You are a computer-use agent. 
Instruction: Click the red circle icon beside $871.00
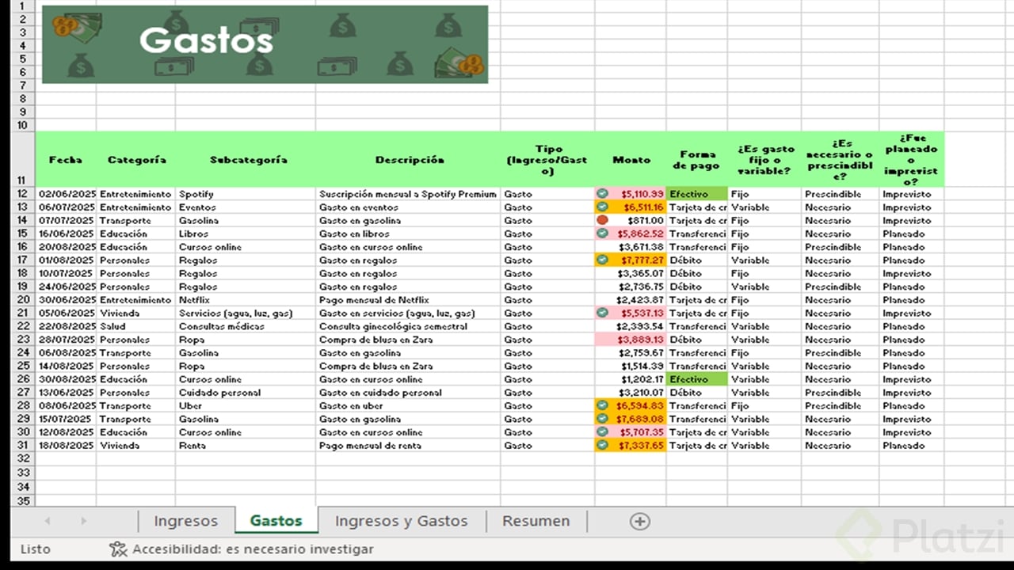[602, 220]
